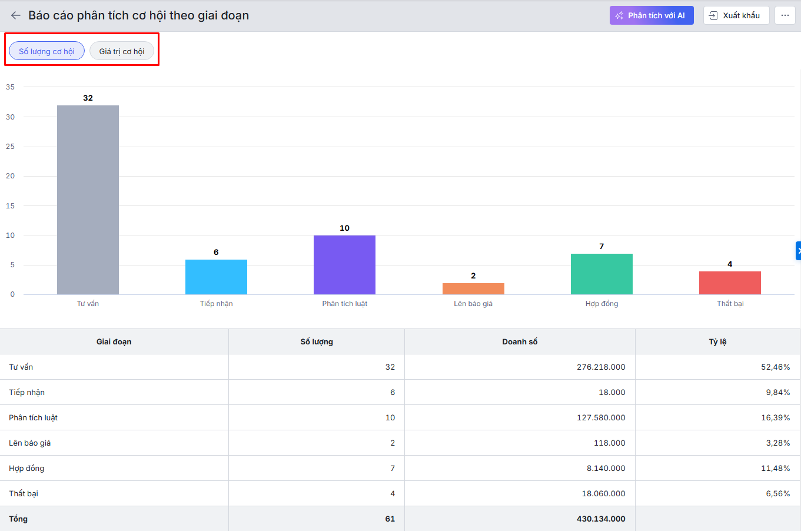Expand the blue side panel arrow
Image resolution: width=801 pixels, height=531 pixels.
pyautogui.click(x=798, y=251)
